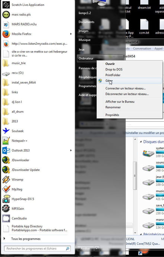
Task: Click the Arrêter shutdown button
Action: (85, 248)
